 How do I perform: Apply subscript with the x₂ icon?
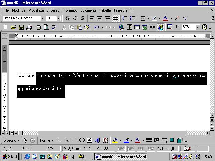[x=184, y=18]
